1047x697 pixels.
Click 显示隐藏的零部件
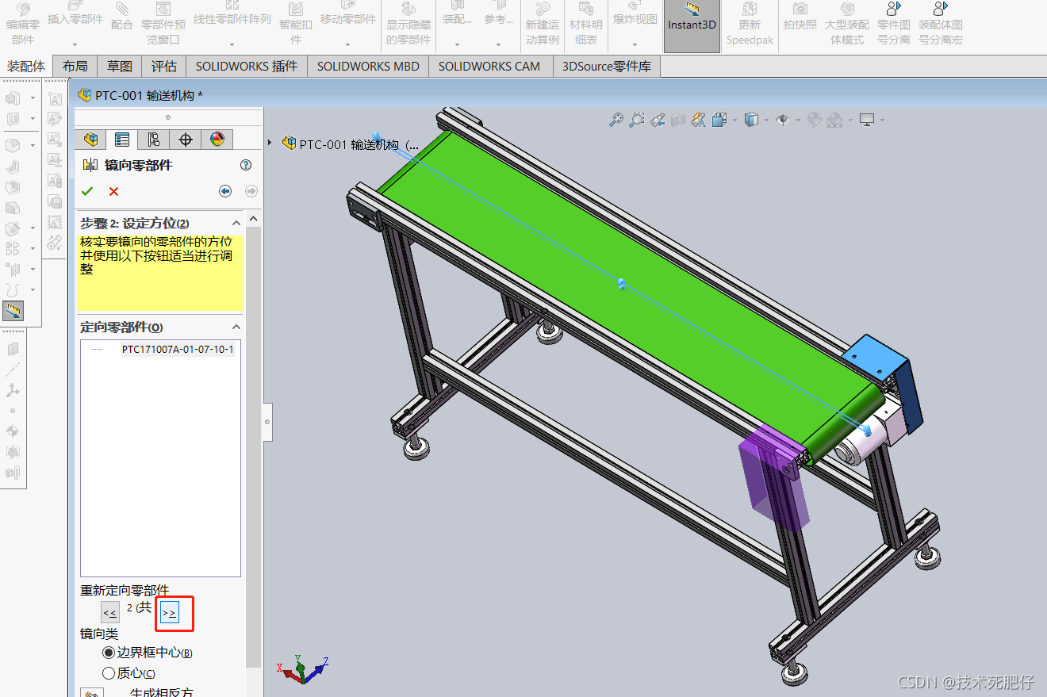[x=408, y=25]
